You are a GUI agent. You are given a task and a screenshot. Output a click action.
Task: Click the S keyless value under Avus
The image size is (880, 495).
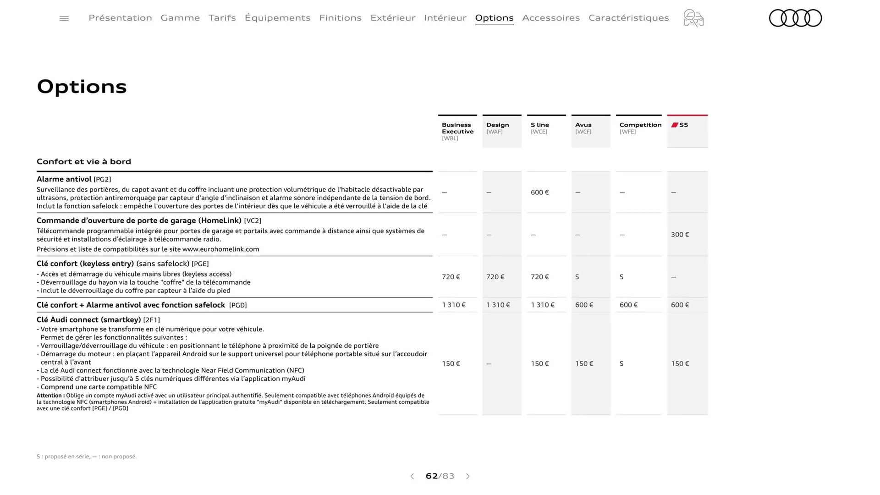(577, 277)
